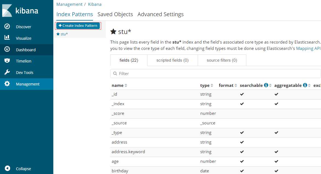Click the aggregatable info icon
321x174 pixels.
305,85
